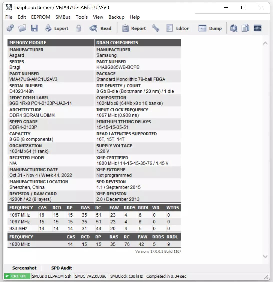Image resolution: width=273 pixels, height=282 pixels.
Task: Click the scrollbar down arrow
Action: tap(265, 256)
